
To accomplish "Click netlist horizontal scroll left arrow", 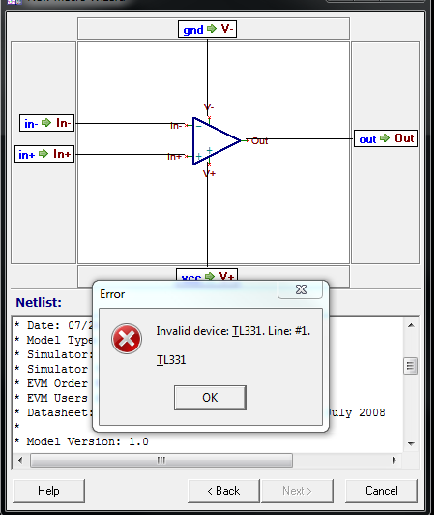I will point(20,460).
